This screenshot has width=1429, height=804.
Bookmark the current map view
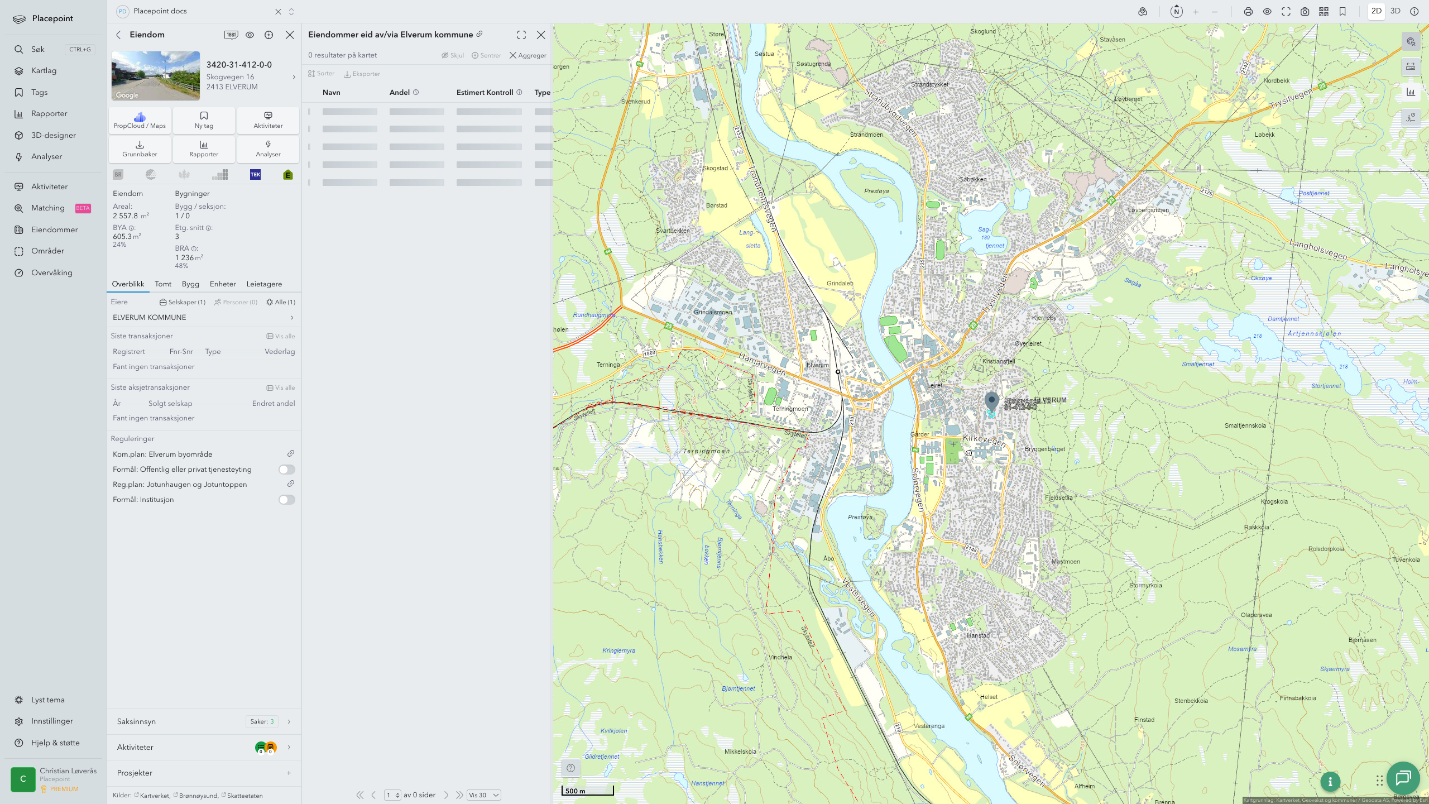click(x=1342, y=12)
